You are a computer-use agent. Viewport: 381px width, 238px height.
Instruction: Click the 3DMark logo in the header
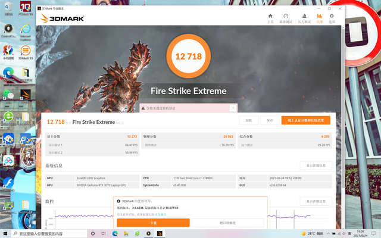(62, 18)
